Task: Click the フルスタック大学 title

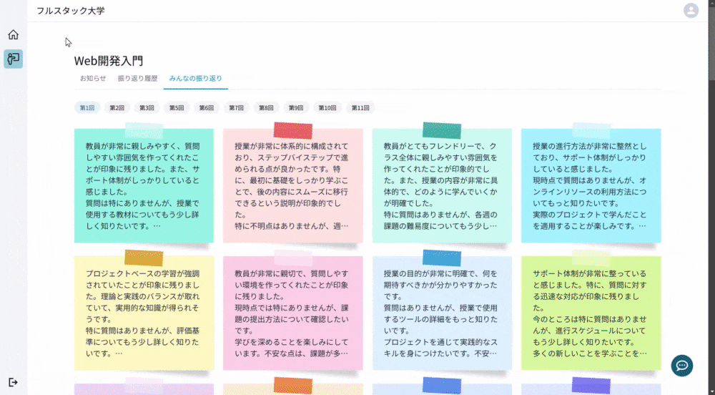Action: [71, 11]
